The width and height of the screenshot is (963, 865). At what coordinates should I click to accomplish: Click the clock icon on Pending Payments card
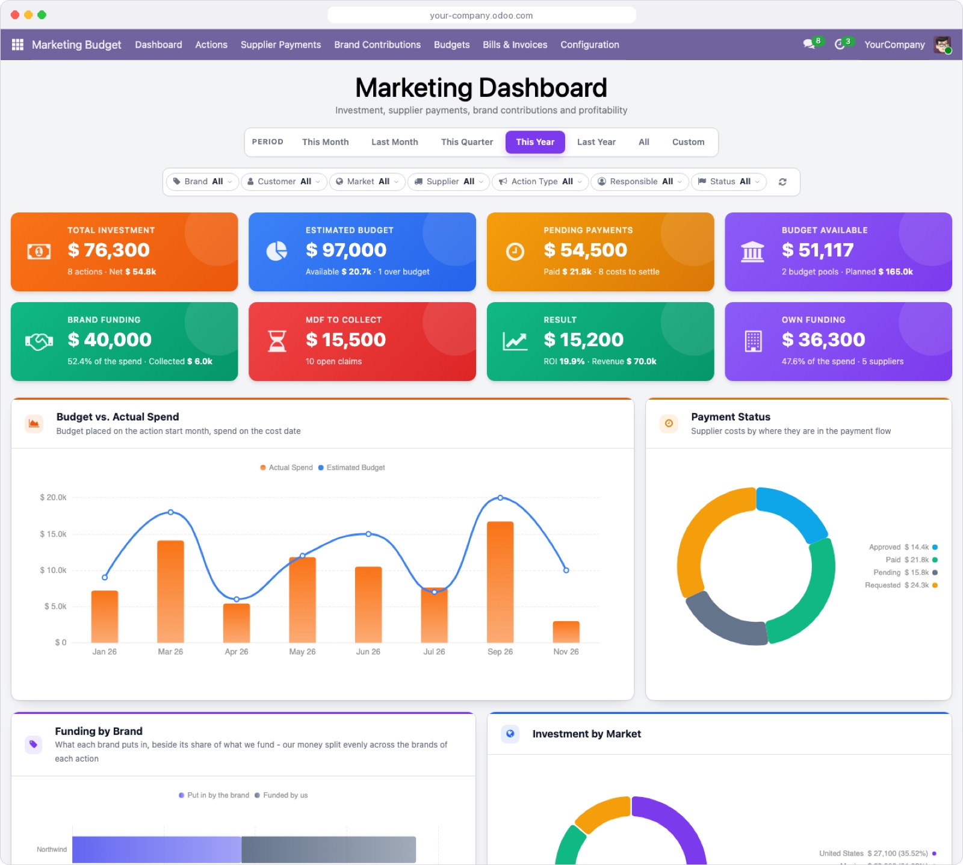(515, 252)
